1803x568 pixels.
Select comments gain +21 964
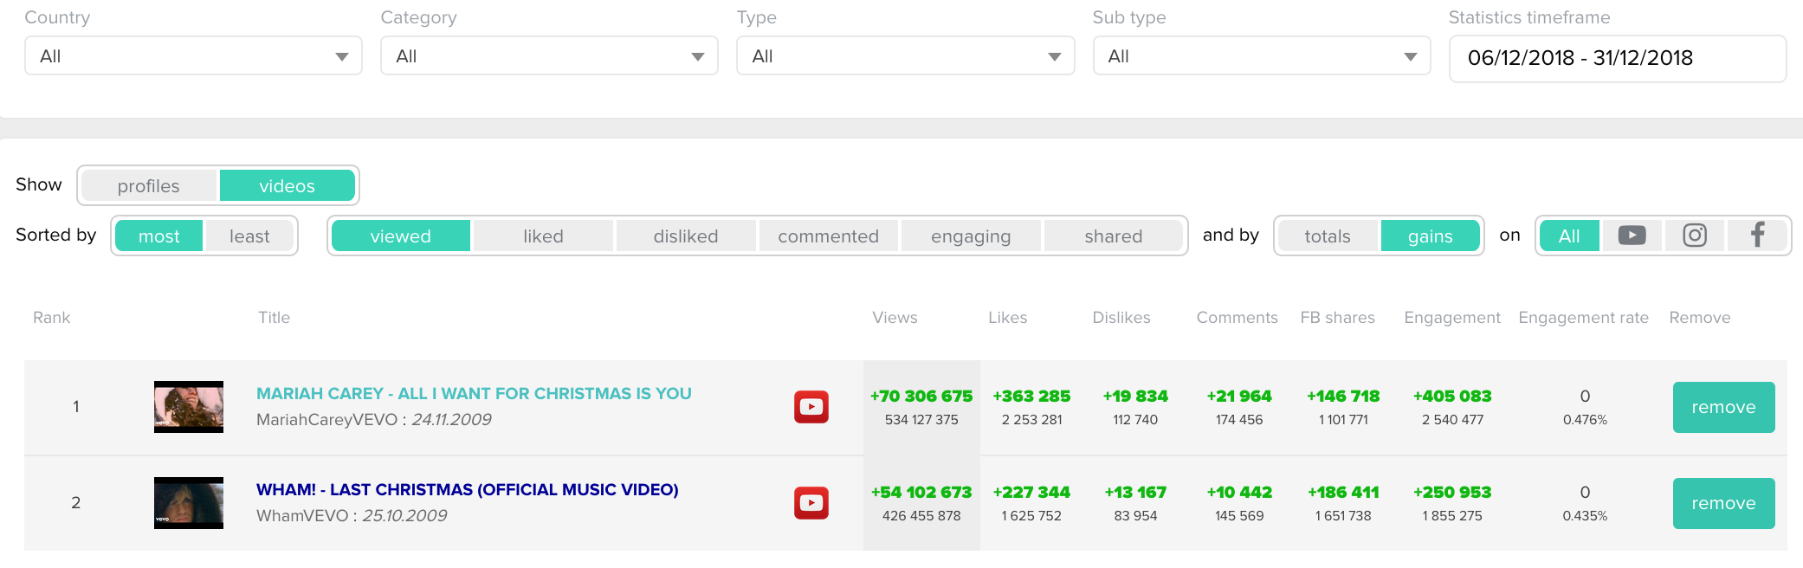tap(1239, 397)
